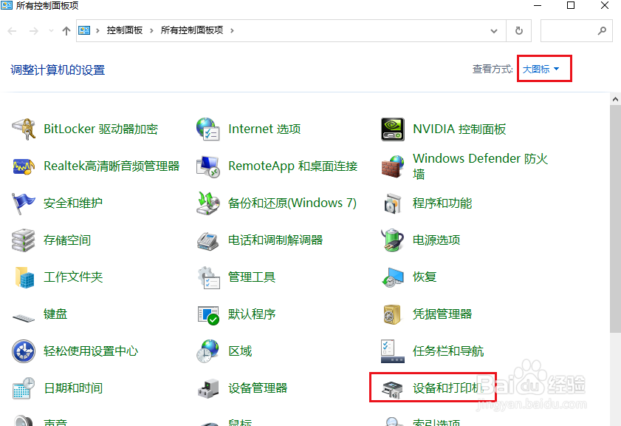621x426 pixels.
Task: Open the 恢复 recovery icon
Action: coord(393,277)
